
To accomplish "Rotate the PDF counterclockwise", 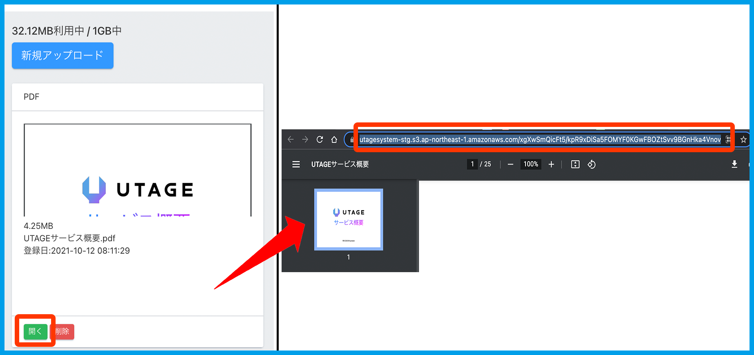I will tap(591, 164).
